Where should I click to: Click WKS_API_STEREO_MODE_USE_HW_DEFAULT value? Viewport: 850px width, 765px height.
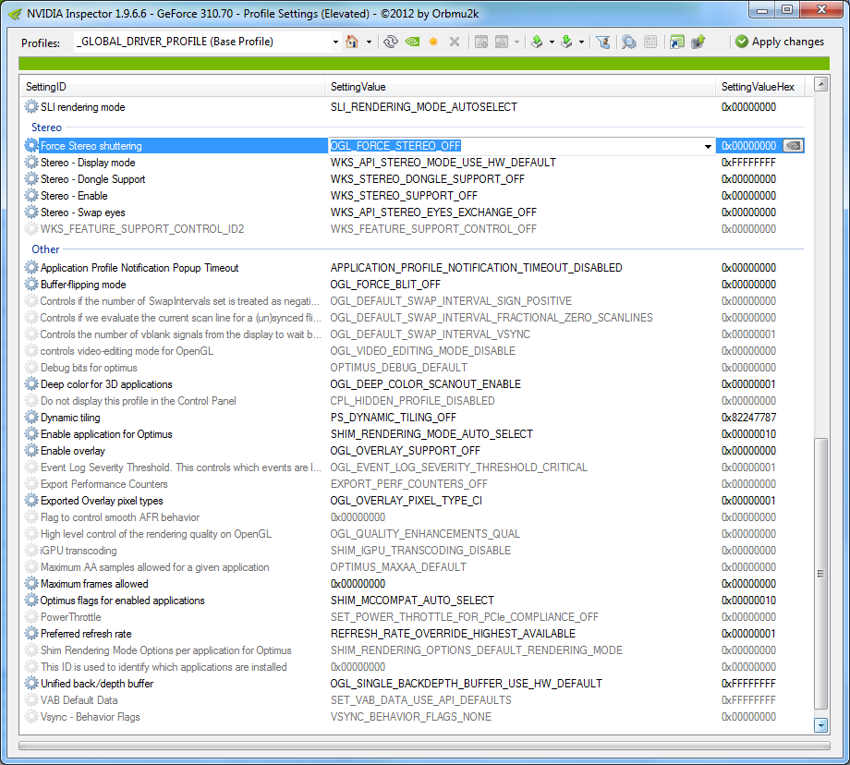pyautogui.click(x=443, y=163)
